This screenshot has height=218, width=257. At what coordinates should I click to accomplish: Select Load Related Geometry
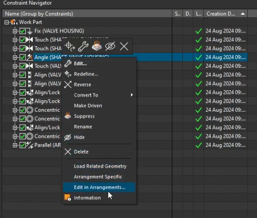(99, 166)
